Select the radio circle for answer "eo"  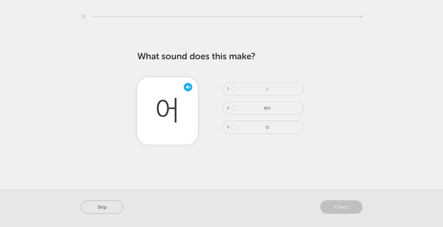(234, 108)
